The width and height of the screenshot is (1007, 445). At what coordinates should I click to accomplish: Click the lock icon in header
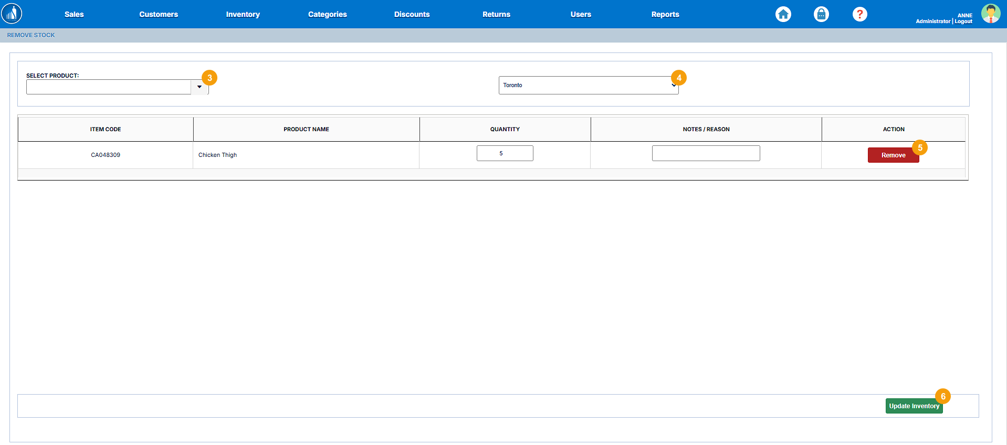[821, 14]
